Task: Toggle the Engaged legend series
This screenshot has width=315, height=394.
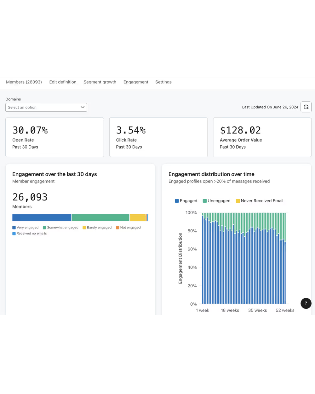Action: point(186,201)
